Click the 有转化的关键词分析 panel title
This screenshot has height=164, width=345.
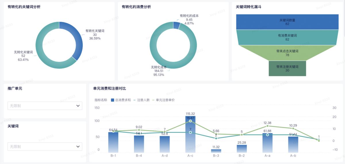click(24, 7)
